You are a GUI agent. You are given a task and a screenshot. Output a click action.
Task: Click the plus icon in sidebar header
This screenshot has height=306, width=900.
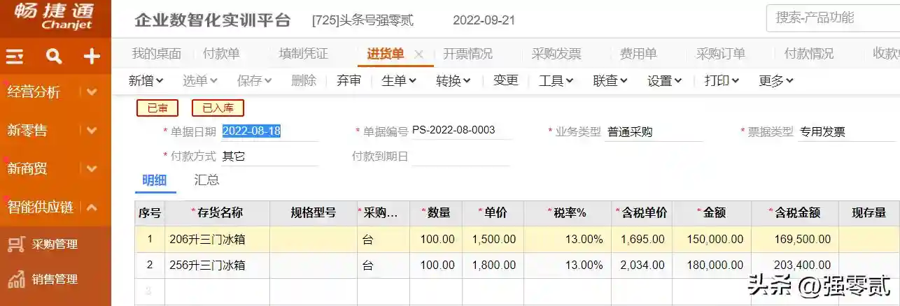92,57
